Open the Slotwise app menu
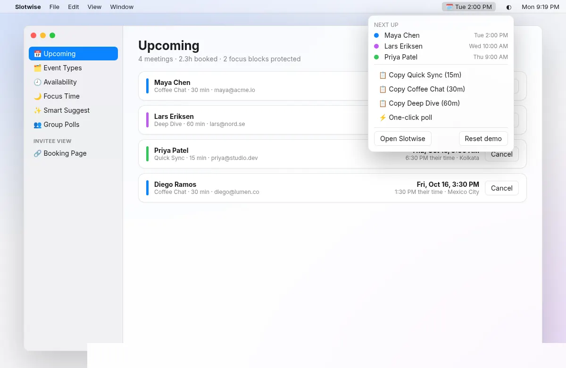The width and height of the screenshot is (566, 368). (28, 7)
